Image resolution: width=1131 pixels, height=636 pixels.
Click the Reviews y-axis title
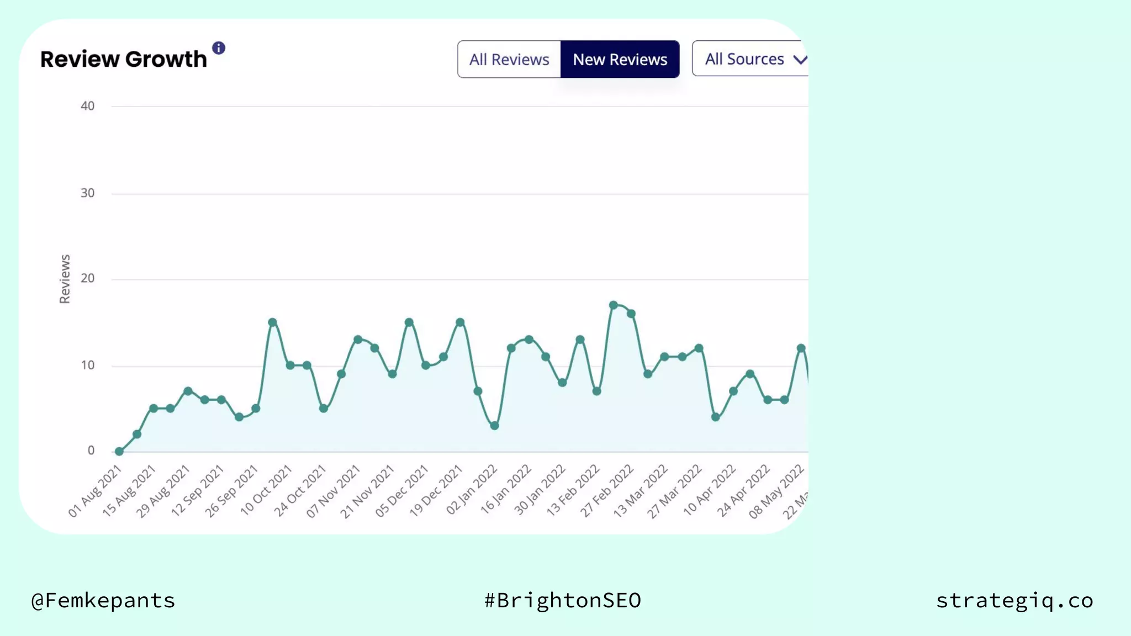tap(65, 279)
